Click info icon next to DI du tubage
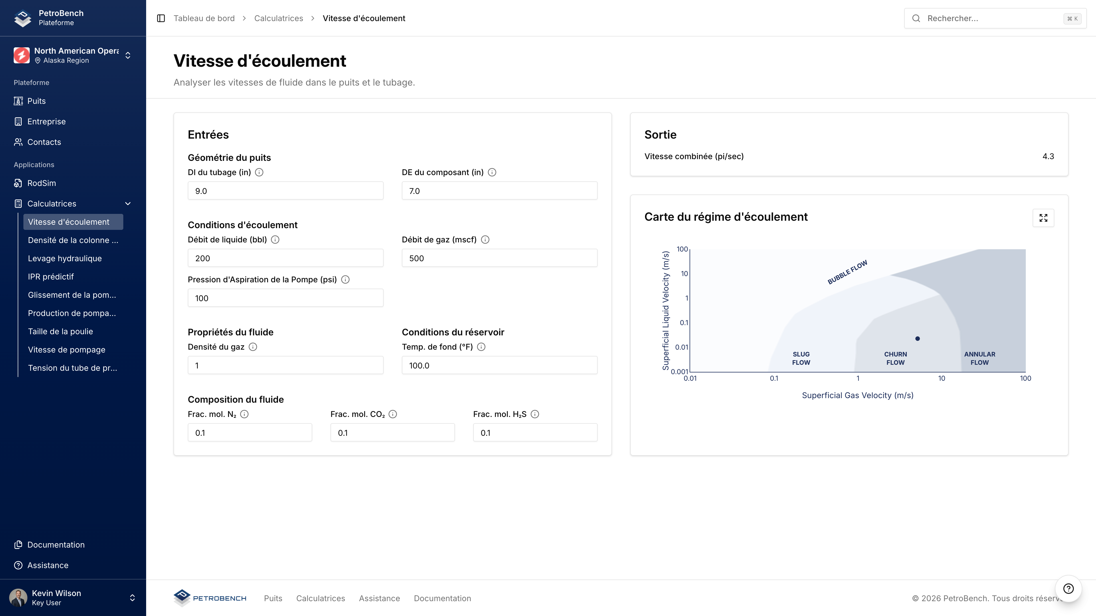Image resolution: width=1096 pixels, height=616 pixels. (x=259, y=172)
